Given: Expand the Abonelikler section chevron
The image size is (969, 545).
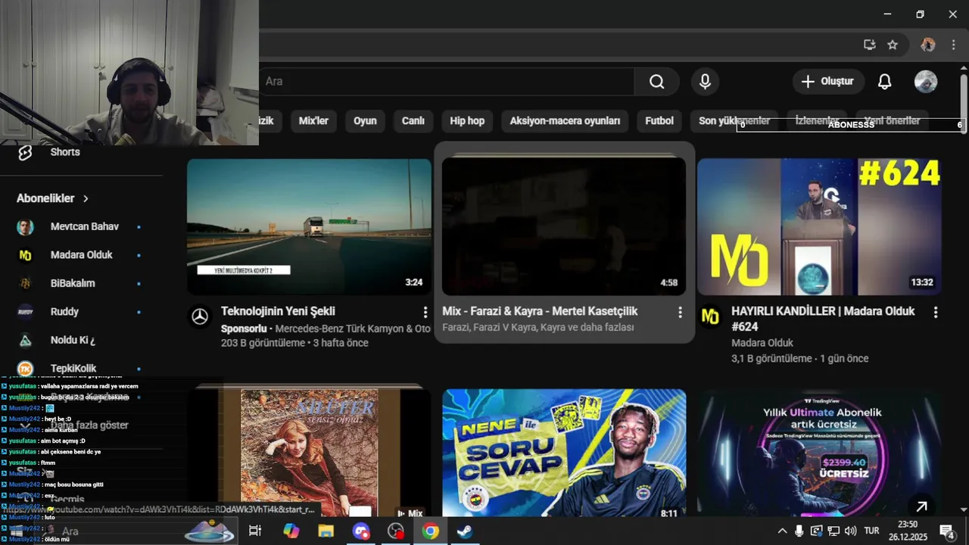Looking at the screenshot, I should 86,198.
